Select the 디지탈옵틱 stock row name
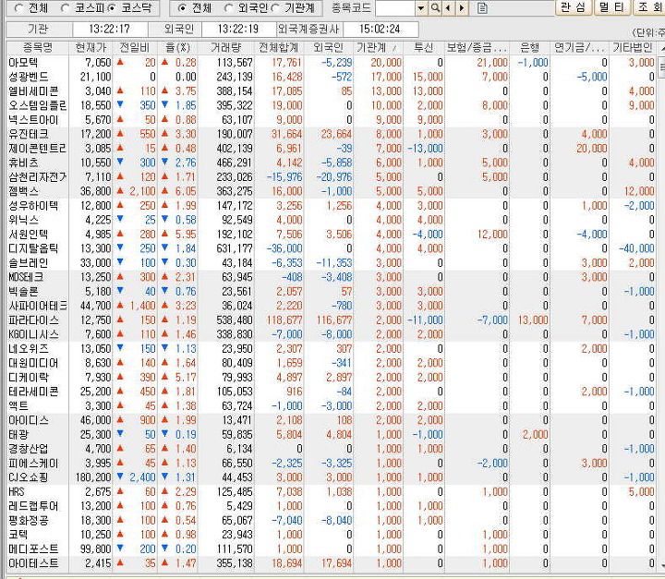This screenshot has height=579, width=665. 33,248
